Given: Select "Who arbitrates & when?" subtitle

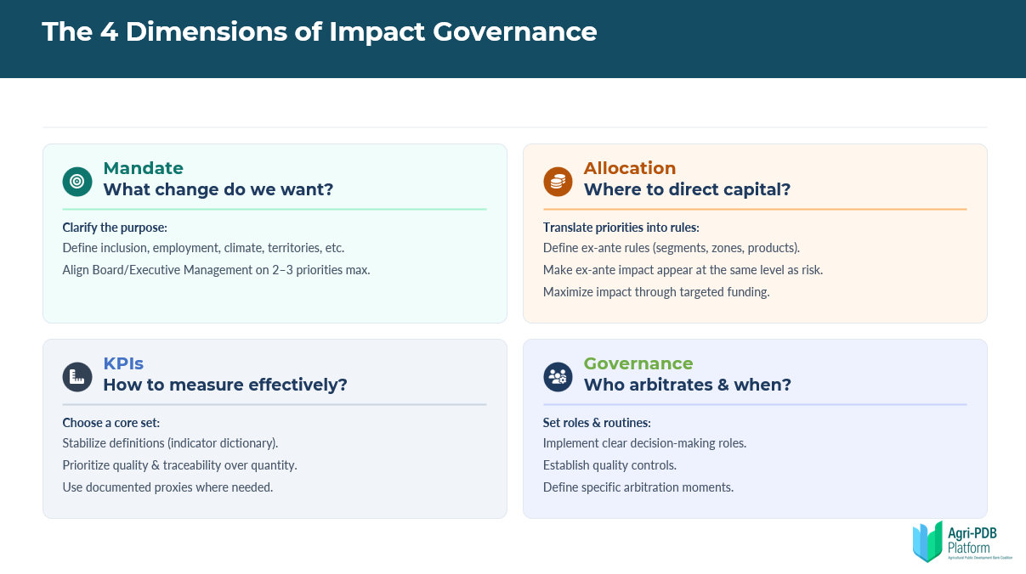Looking at the screenshot, I should point(687,385).
